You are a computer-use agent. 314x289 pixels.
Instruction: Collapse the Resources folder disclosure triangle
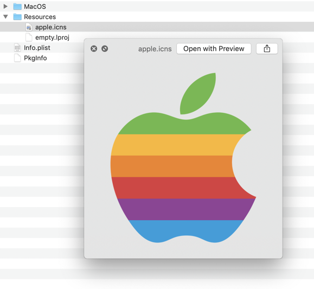pos(5,17)
